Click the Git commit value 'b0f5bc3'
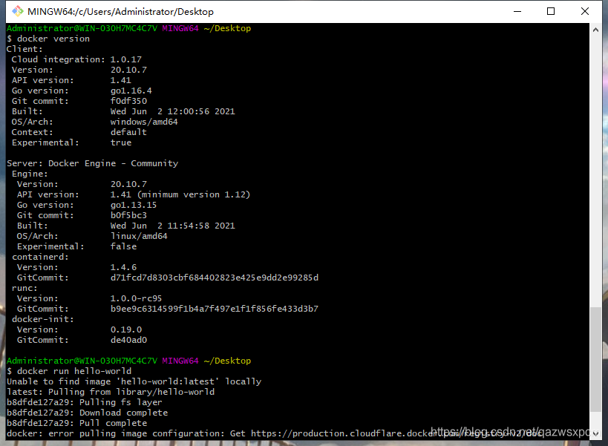Image resolution: width=608 pixels, height=446 pixels. (128, 215)
